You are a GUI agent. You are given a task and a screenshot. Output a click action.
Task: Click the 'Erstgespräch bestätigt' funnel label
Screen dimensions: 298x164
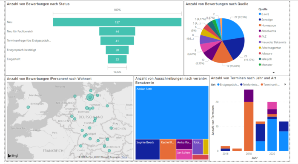click(x=21, y=50)
